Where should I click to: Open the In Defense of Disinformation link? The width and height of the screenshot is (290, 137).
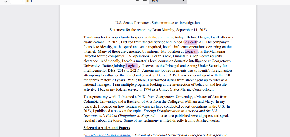pos(108,135)
